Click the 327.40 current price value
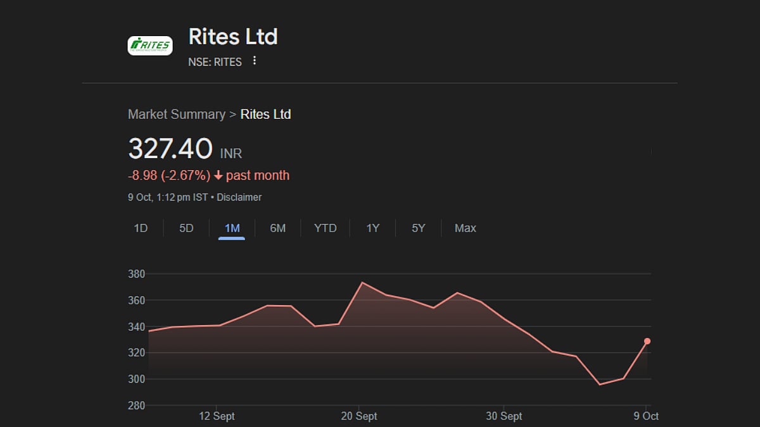The height and width of the screenshot is (427, 760). pos(170,149)
